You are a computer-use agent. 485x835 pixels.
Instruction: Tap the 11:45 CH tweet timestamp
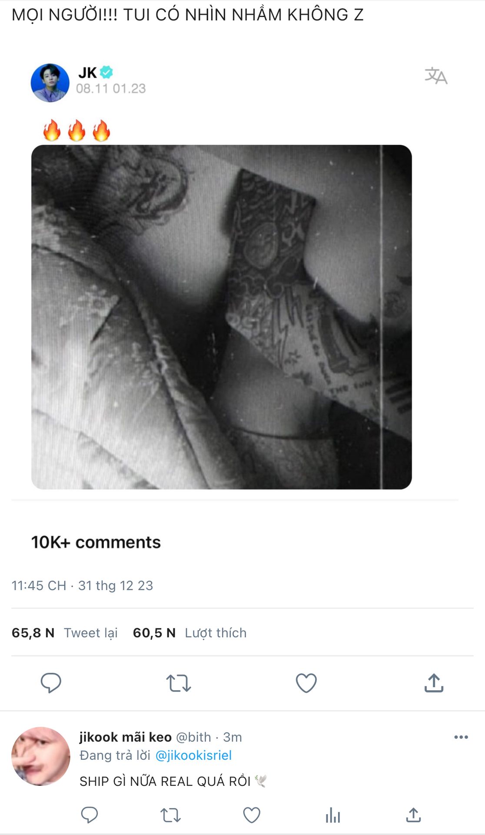tap(82, 585)
